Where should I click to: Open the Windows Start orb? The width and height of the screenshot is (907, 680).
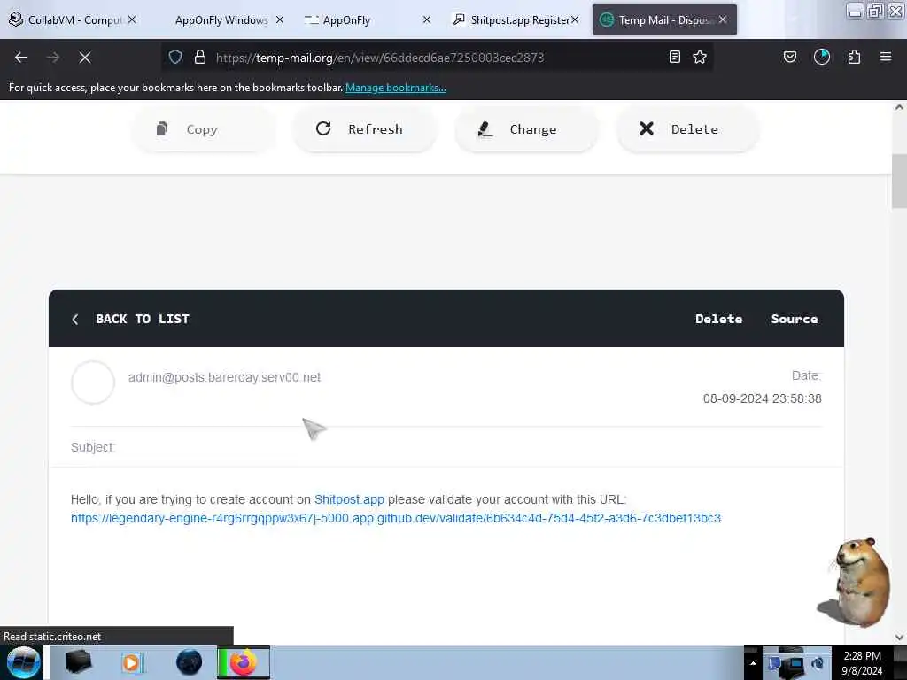[x=24, y=662]
